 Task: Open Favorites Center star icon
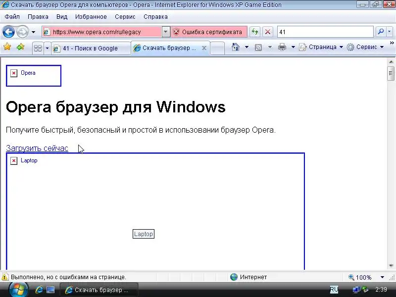pyautogui.click(x=7, y=47)
